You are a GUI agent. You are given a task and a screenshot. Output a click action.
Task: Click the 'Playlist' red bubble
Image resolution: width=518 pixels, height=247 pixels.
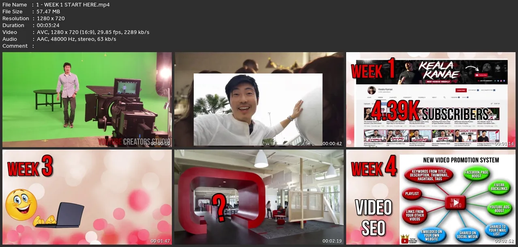coord(412,194)
